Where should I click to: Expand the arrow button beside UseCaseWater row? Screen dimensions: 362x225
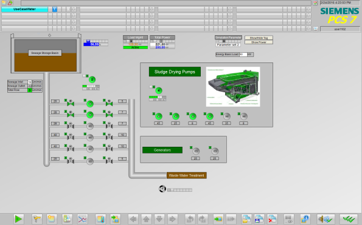pos(74,9)
